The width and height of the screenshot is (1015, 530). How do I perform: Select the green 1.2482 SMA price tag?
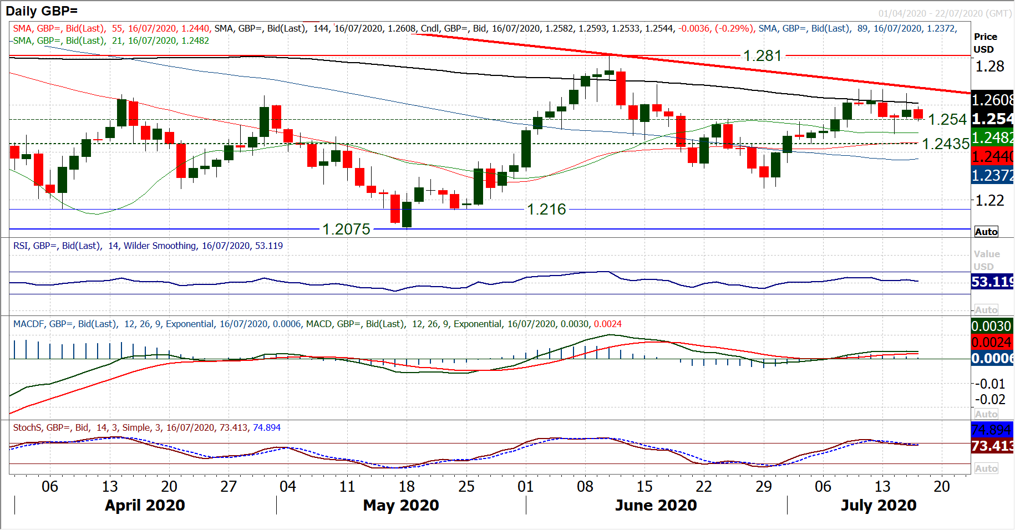[x=992, y=137]
